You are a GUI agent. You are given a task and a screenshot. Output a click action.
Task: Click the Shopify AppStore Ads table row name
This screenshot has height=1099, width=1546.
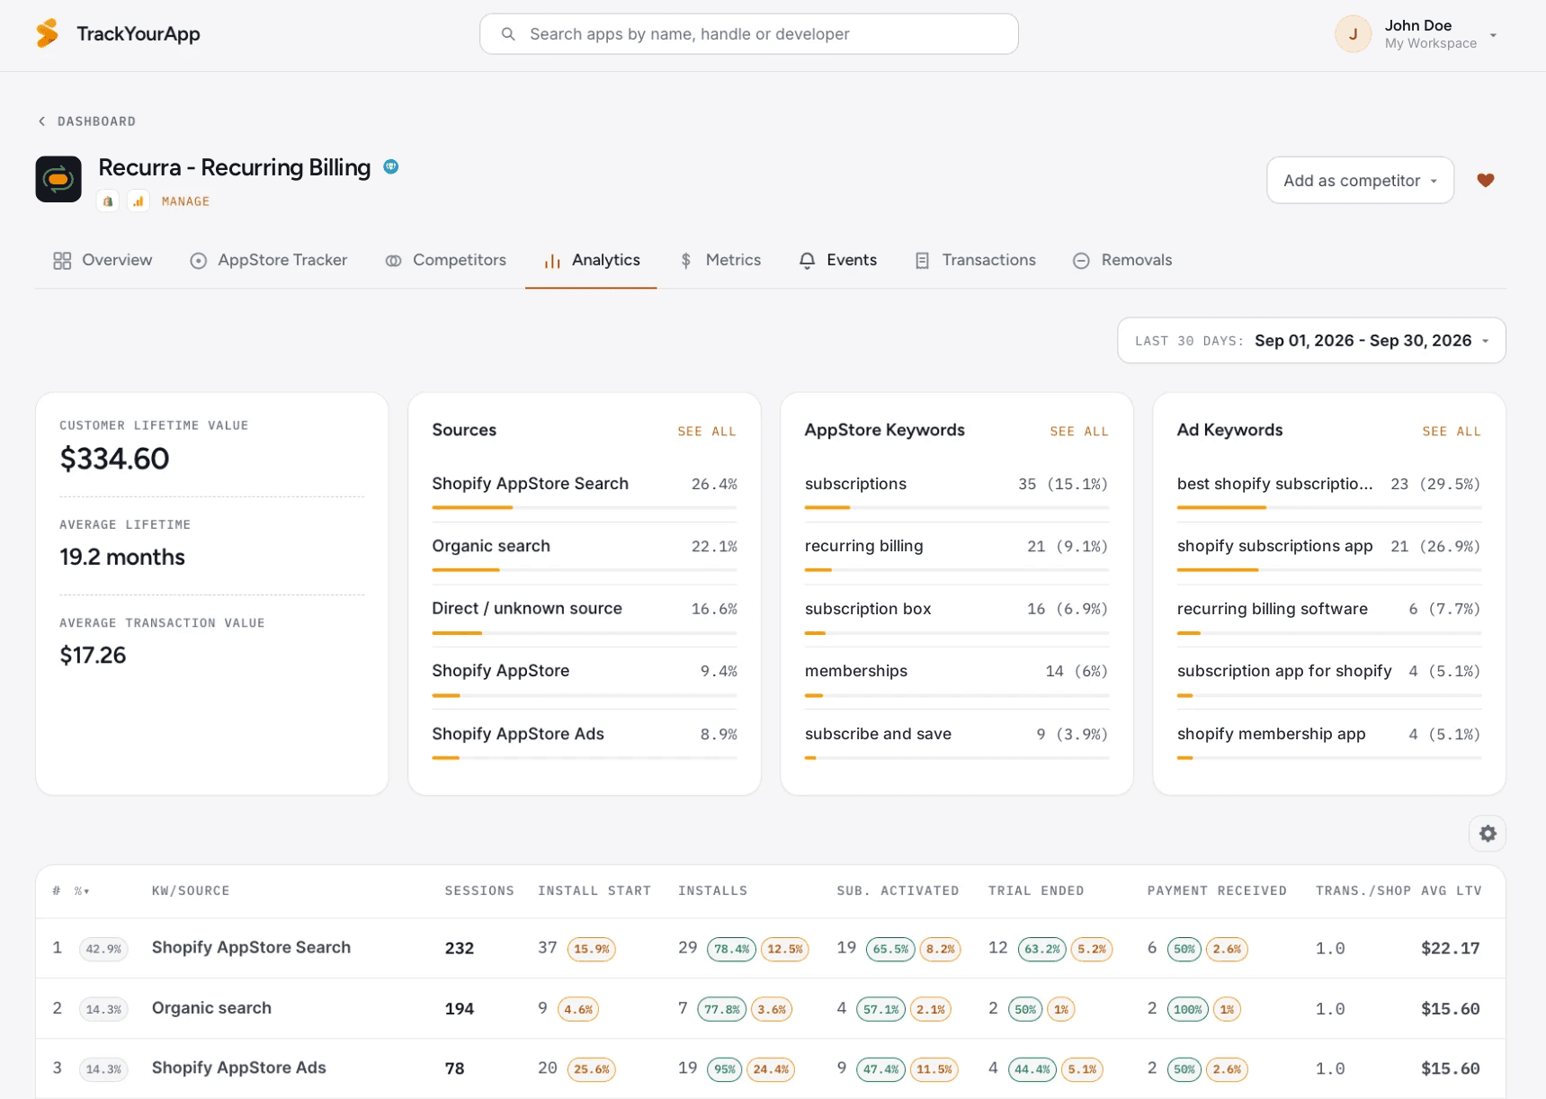point(239,1068)
